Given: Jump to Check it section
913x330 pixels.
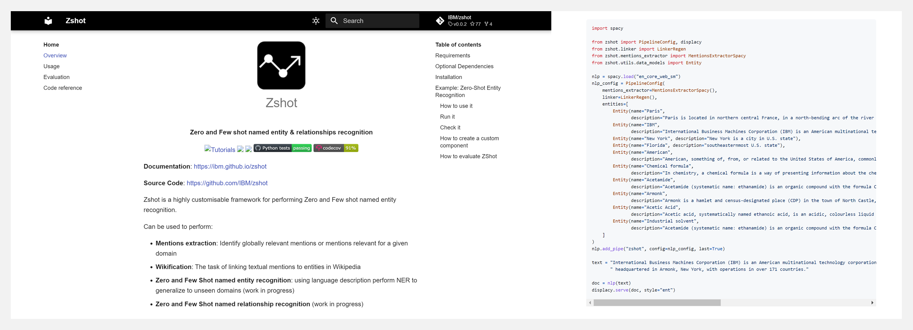Looking at the screenshot, I should click(450, 127).
